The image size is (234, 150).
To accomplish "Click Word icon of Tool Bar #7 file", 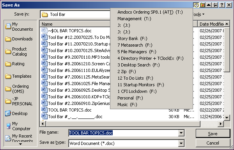I will click(44, 77).
